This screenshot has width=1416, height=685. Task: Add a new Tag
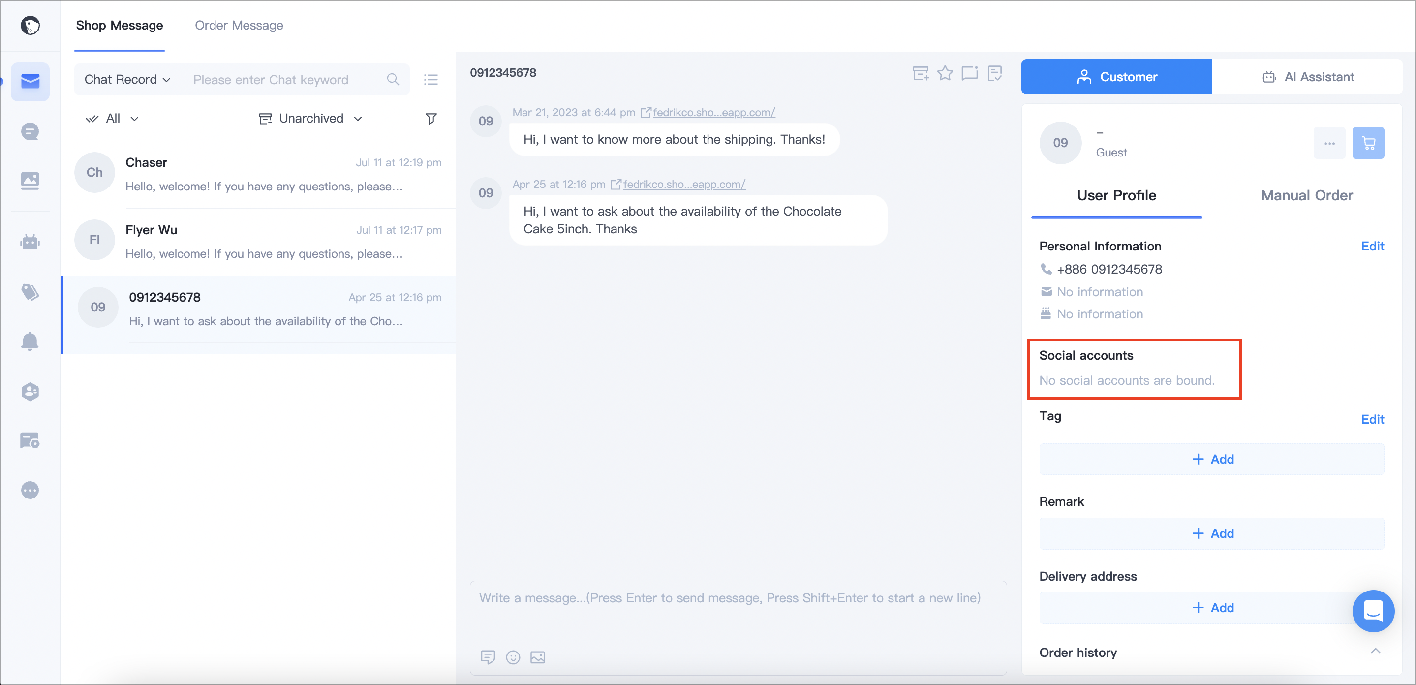coord(1211,459)
